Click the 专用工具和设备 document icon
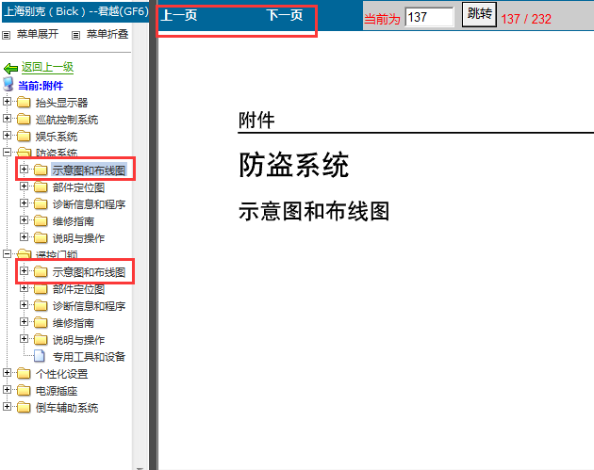 [x=40, y=356]
